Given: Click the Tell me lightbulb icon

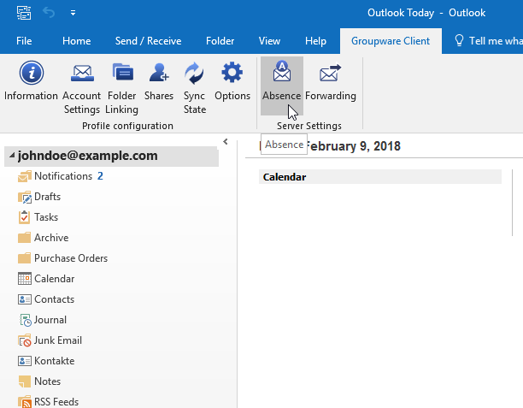Looking at the screenshot, I should pos(459,41).
